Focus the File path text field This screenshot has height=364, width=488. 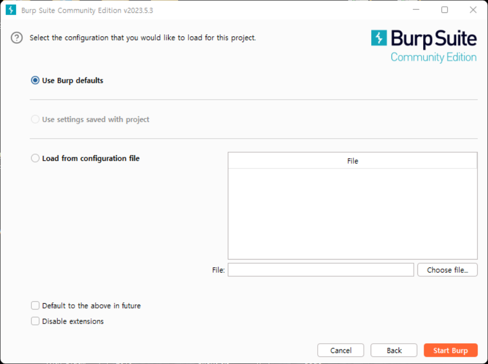(x=320, y=270)
